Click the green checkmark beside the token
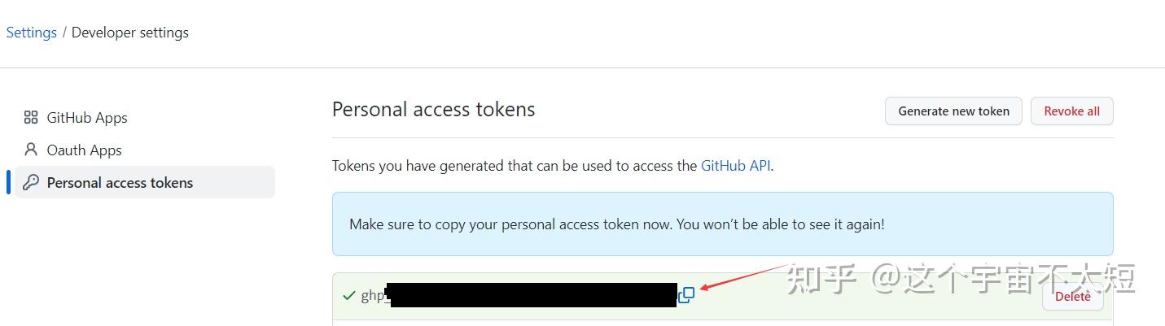 click(349, 295)
